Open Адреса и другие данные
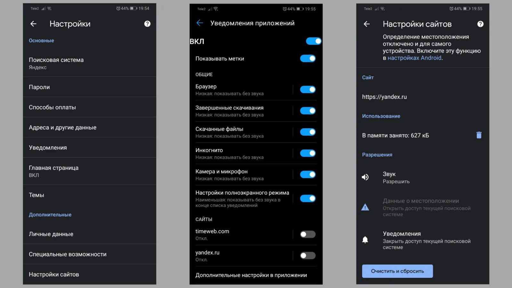 (90, 127)
